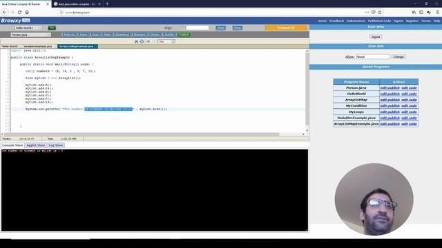
Task: Open the Firefox library icon
Action: point(414,12)
